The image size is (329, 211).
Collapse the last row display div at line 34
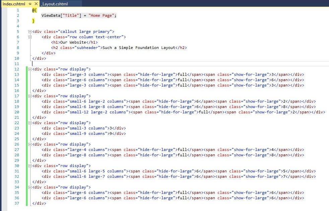pos(30,187)
